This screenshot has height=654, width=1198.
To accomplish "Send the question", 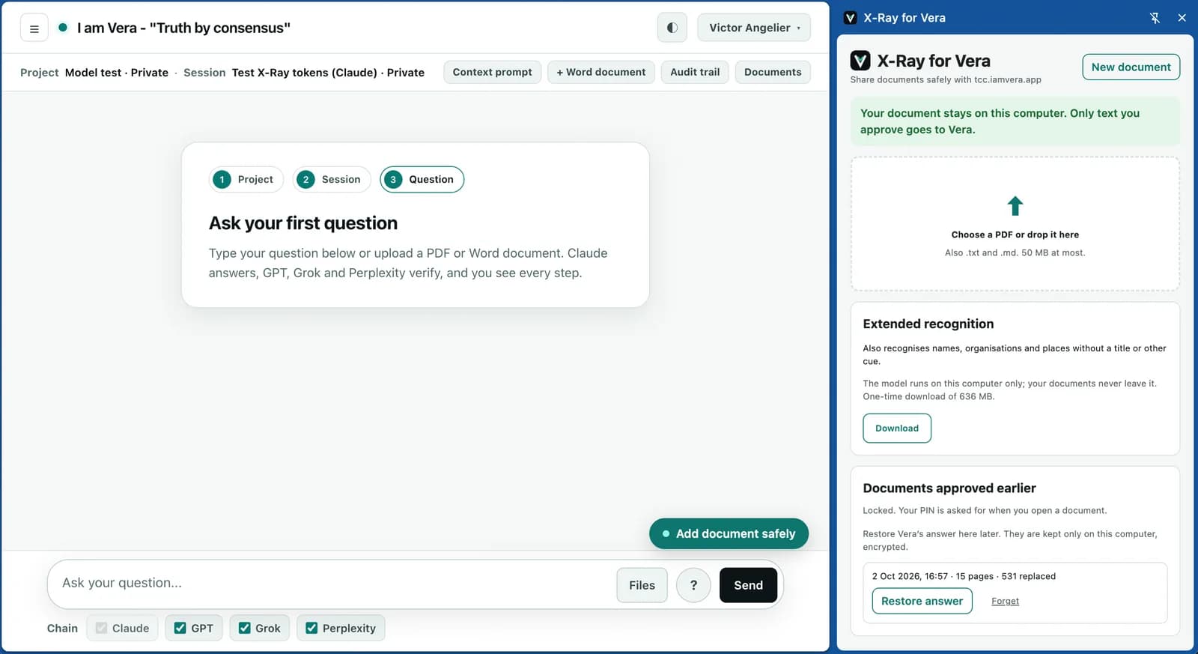I will [748, 585].
